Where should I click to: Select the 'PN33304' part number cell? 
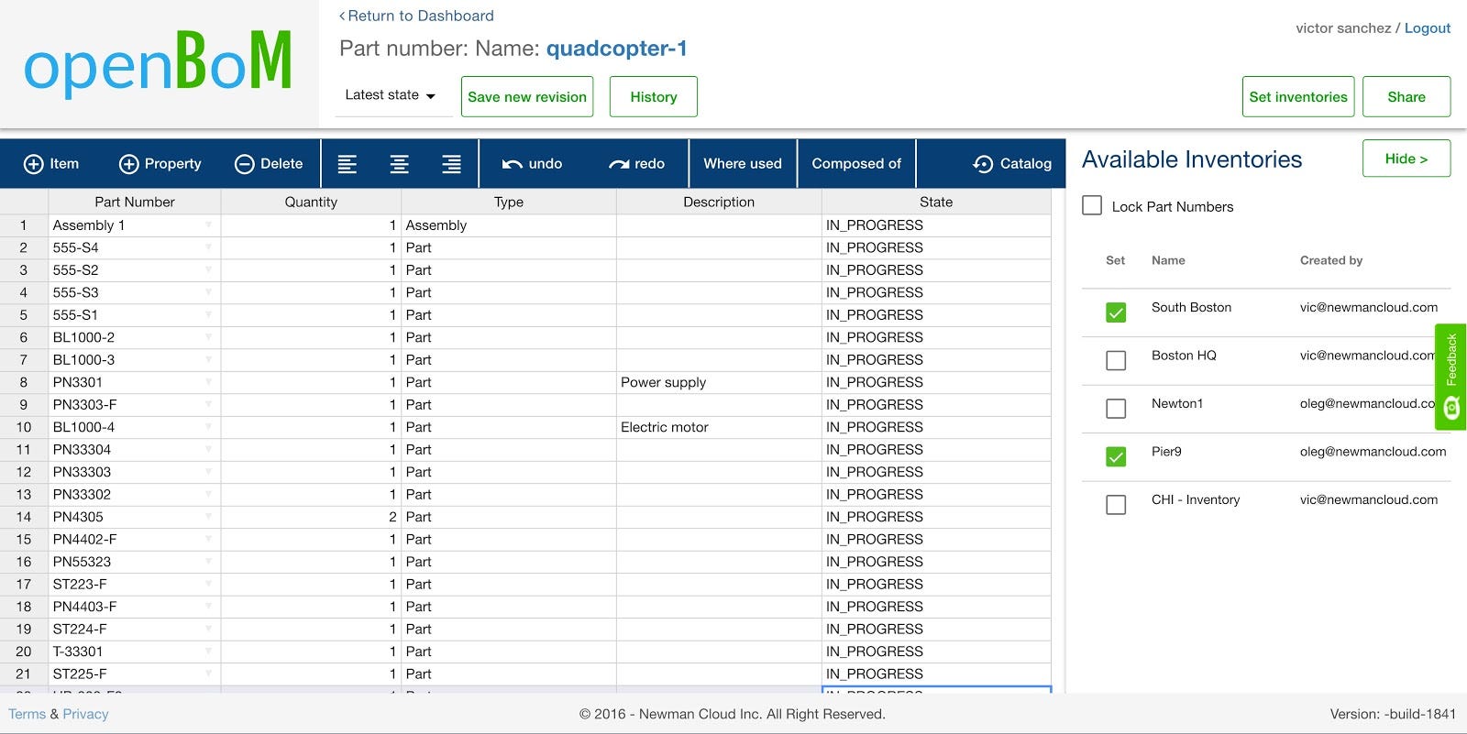(135, 449)
